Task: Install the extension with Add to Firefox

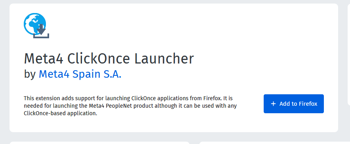Action: [x=293, y=104]
